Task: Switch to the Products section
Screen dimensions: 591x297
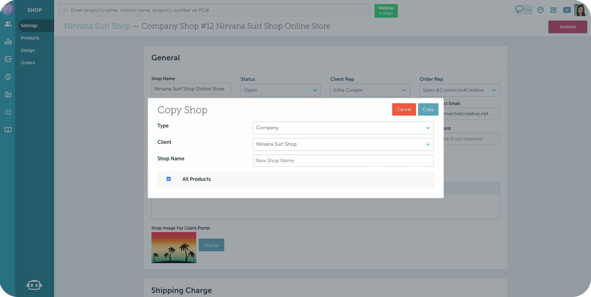Action: click(30, 38)
